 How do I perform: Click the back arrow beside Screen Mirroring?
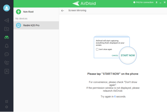tap(63, 11)
